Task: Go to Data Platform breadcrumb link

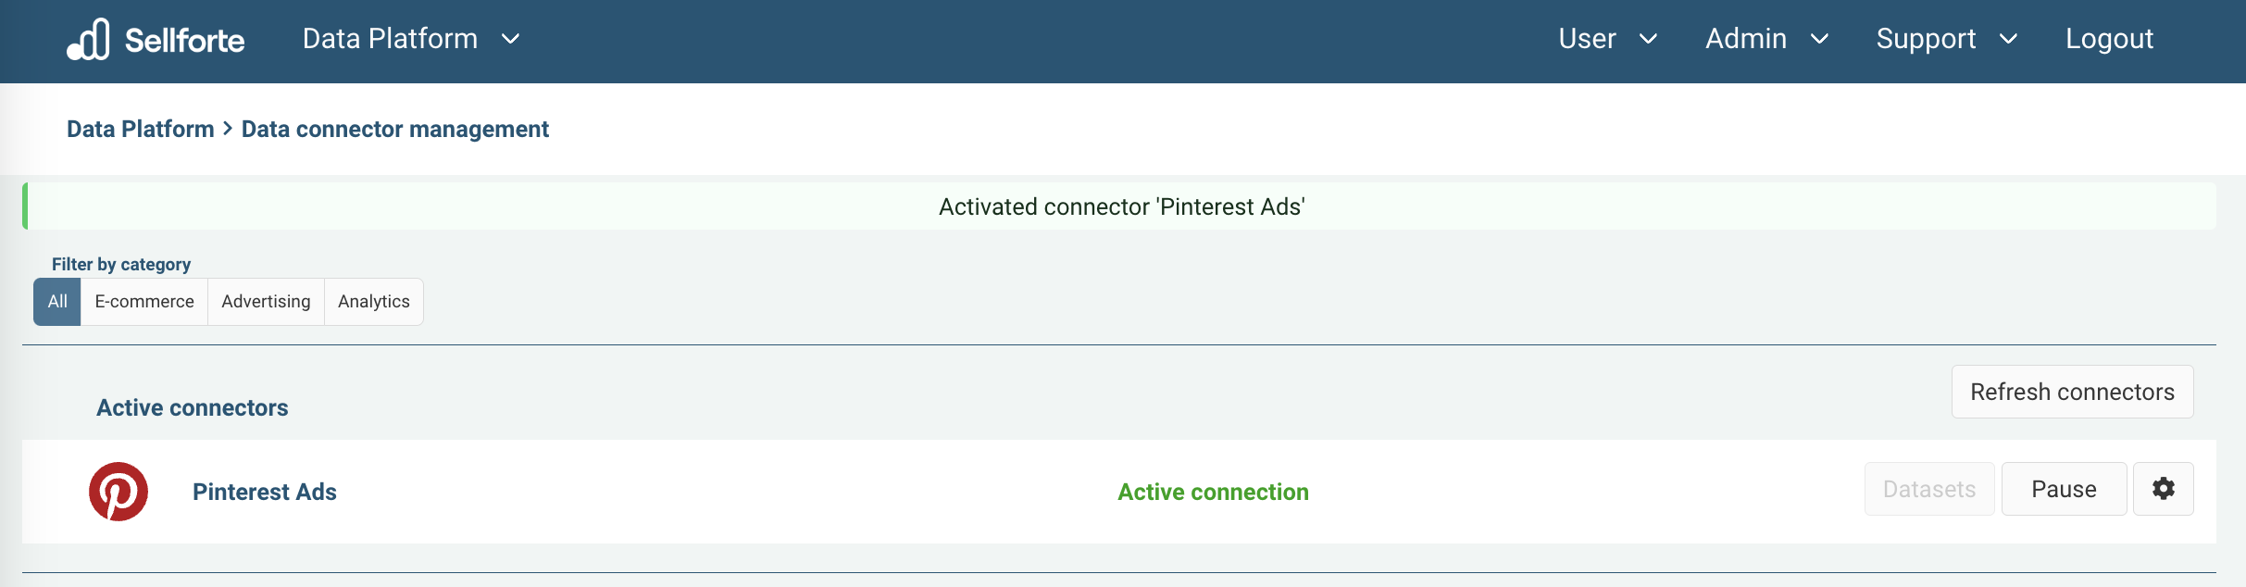Action: [141, 130]
